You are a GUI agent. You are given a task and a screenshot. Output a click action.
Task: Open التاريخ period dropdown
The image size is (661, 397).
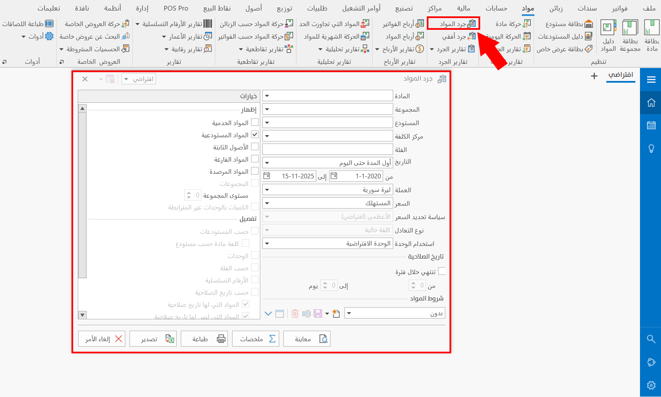coord(267,163)
